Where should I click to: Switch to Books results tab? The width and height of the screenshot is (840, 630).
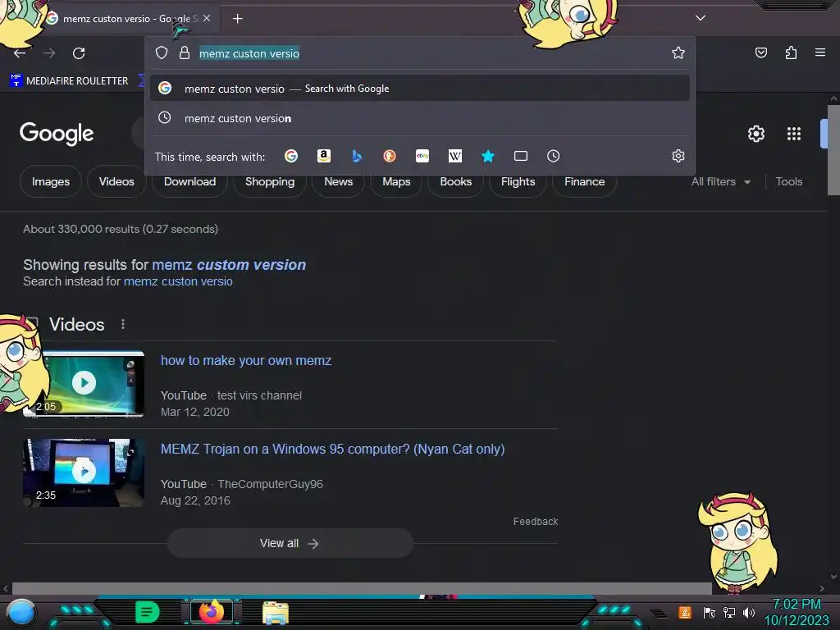pyautogui.click(x=455, y=181)
